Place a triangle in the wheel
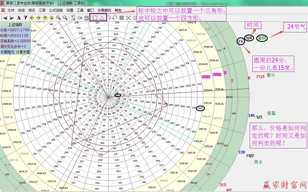Viewport: 308px width, 192px height. [102, 18]
